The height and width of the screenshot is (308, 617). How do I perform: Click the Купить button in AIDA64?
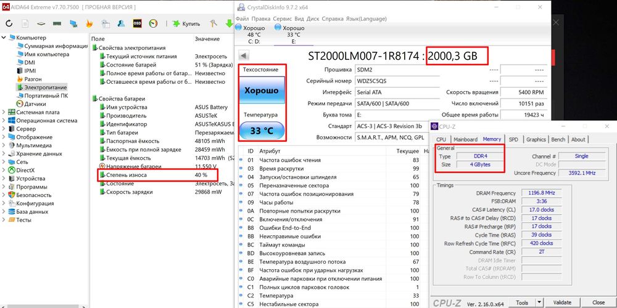186,23
